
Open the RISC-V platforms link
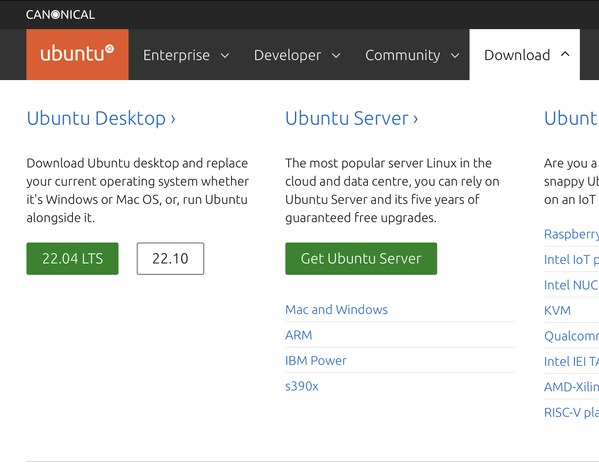[x=572, y=412]
